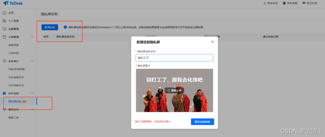Open the 主页 home icon

click(x=5, y=13)
